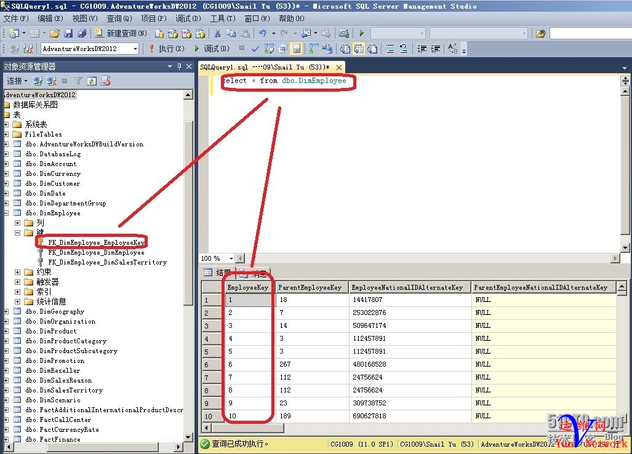Click the query editor vertical scrollbar track
Image resolution: width=632 pixels, height=454 pixels.
(x=625, y=169)
